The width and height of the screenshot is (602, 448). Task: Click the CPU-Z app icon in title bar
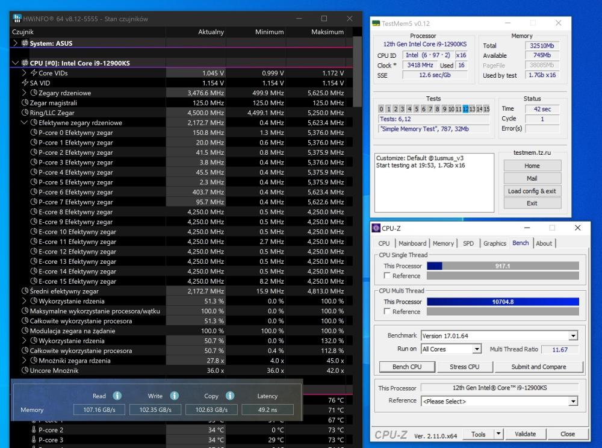376,228
